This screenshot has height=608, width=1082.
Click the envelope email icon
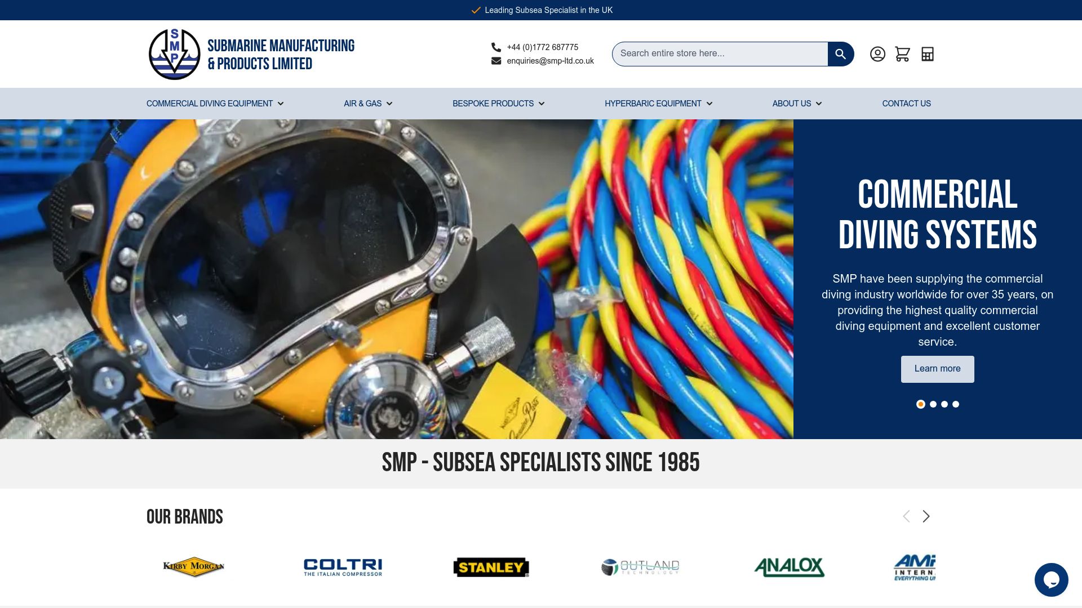tap(496, 61)
